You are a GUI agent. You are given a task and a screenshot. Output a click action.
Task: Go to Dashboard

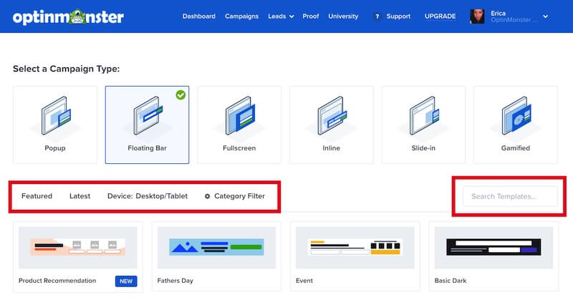(199, 16)
